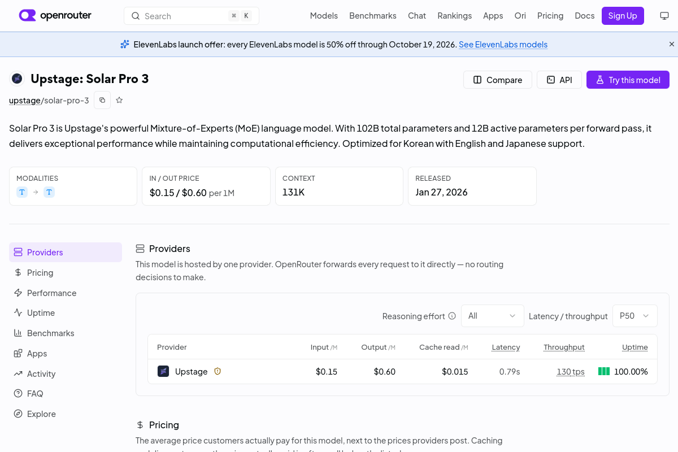678x452 pixels.
Task: Copy the upstage/solar-pro-3 model slug
Action: click(x=102, y=100)
